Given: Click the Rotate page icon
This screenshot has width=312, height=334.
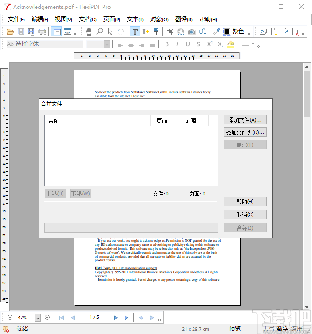Looking at the screenshot, I should click(x=263, y=32).
